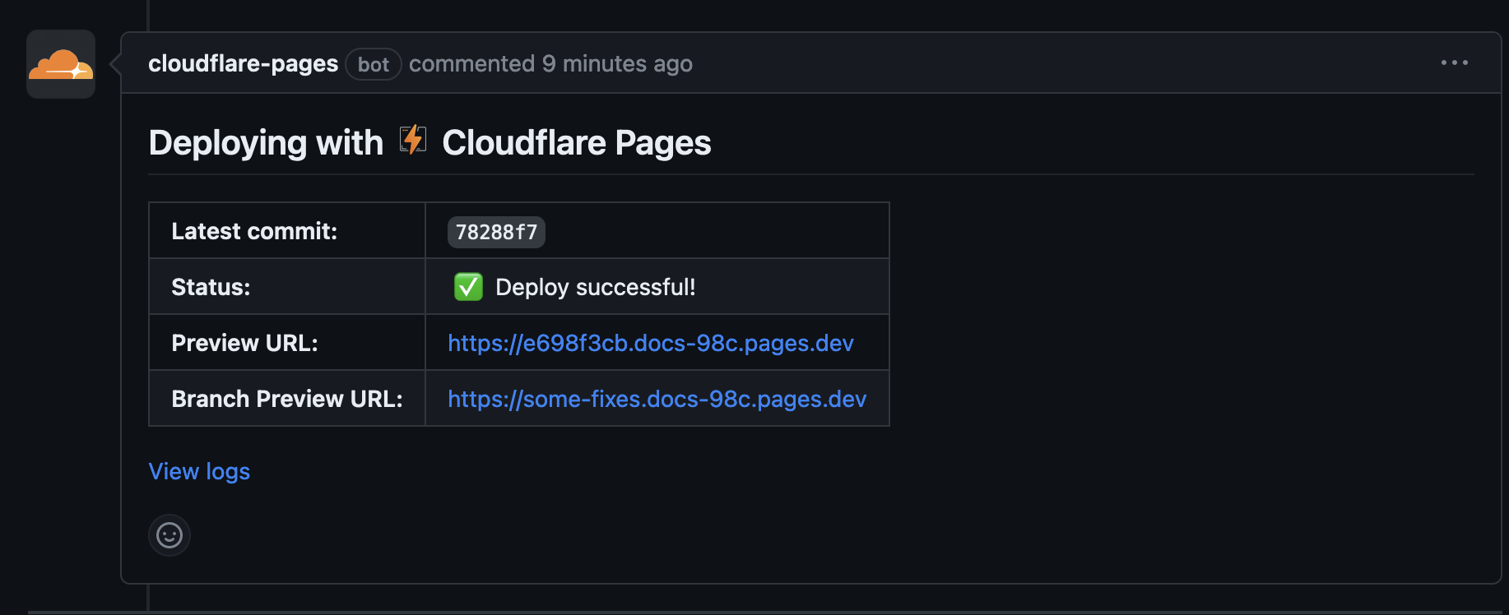Click the Cloudflare cloud avatar icon
Screen dimensions: 1509x615
point(61,64)
